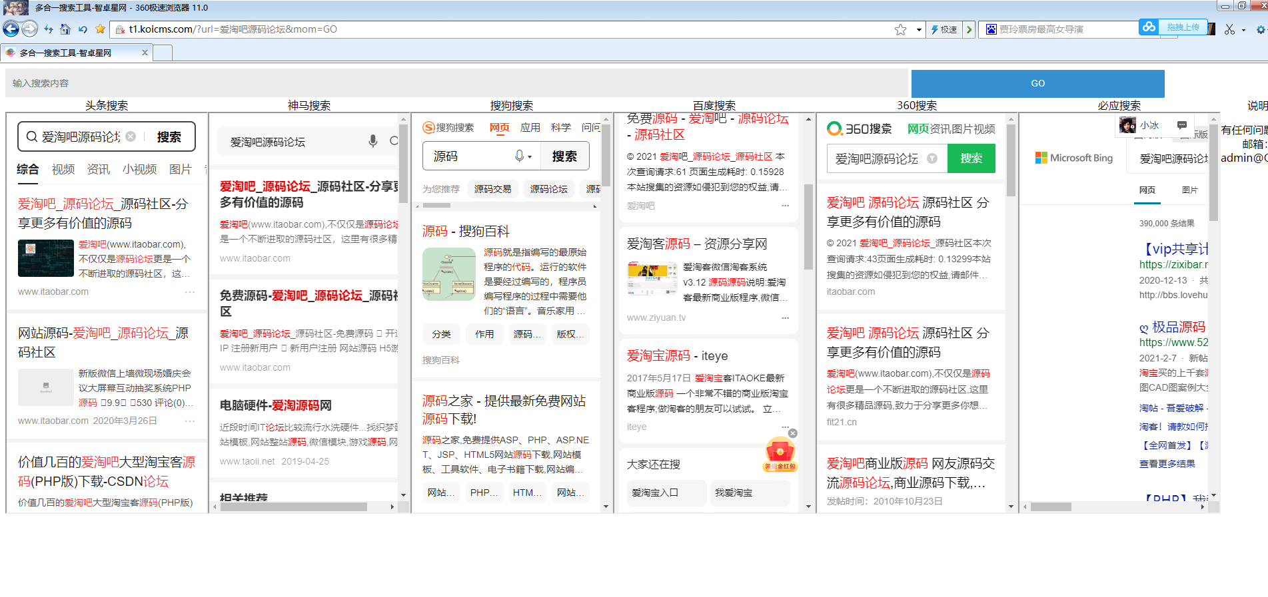Open a new blank browser tab
The image size is (1268, 597).
pos(163,53)
